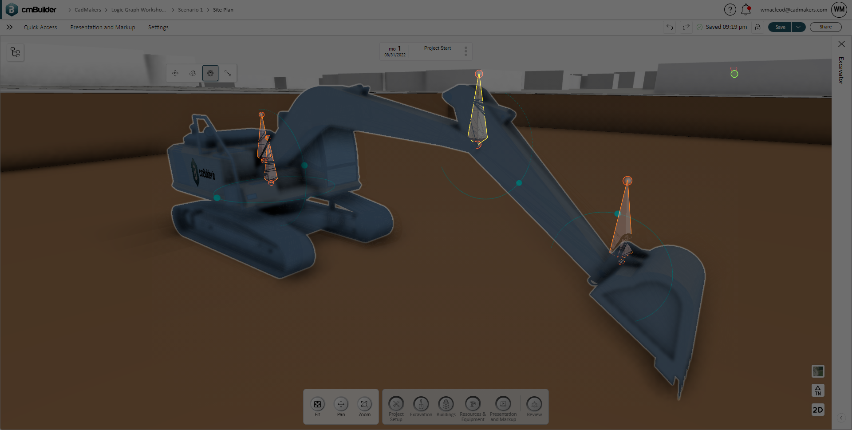Open the Project Setup mode

396,408
